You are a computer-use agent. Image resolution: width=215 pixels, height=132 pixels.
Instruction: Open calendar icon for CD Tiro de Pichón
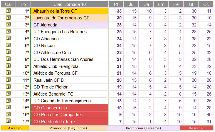point(8,86)
